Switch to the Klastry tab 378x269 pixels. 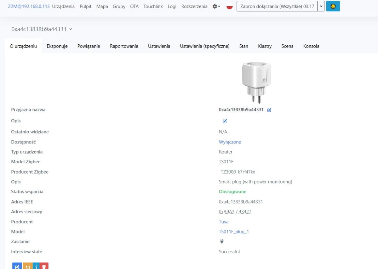pyautogui.click(x=265, y=46)
